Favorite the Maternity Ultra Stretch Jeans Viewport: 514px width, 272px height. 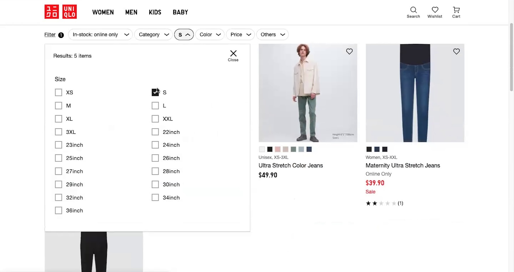[456, 52]
